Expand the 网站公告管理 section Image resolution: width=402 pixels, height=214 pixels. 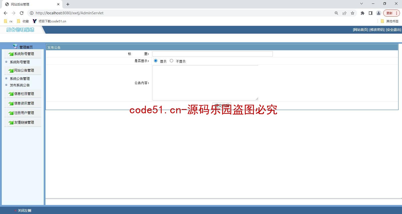(x=24, y=70)
